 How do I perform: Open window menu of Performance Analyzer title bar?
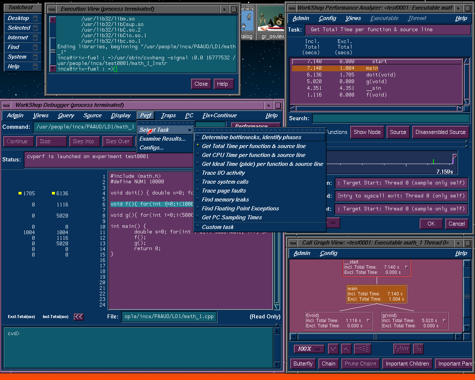292,8
